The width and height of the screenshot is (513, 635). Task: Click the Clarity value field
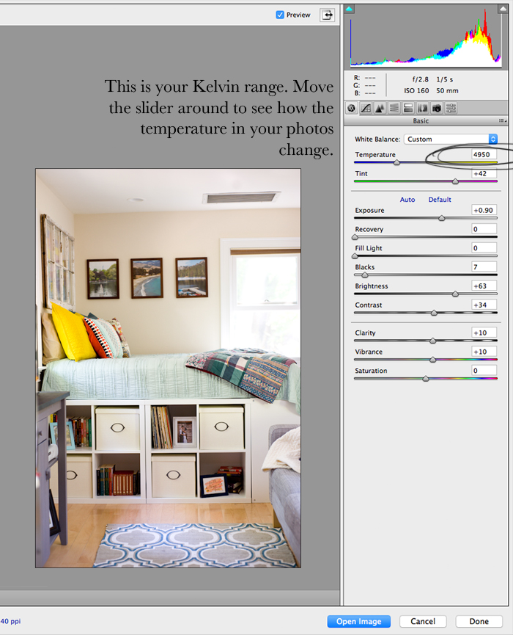484,333
